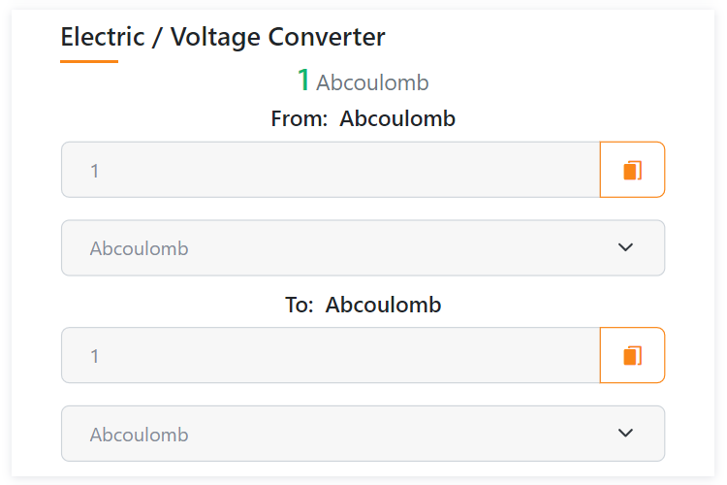Click the 'To:' label text
The image size is (727, 485).
coord(300,305)
